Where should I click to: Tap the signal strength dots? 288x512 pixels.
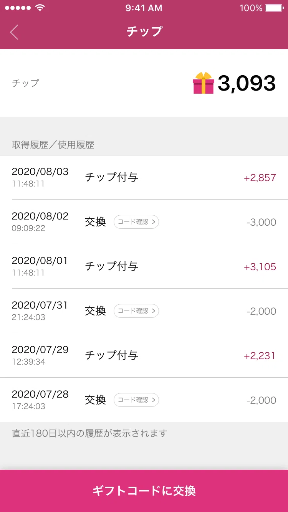pyautogui.click(x=18, y=8)
